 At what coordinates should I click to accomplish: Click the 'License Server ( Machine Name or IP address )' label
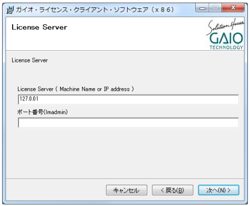(75, 89)
